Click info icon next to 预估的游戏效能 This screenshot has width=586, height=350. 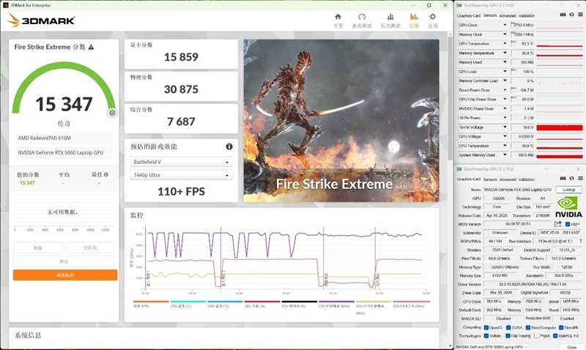click(x=229, y=146)
